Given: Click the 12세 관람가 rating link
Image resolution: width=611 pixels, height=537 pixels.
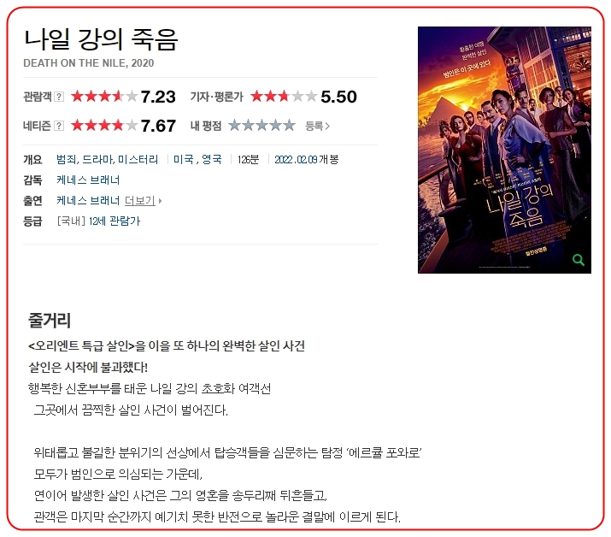Looking at the screenshot, I should click(x=115, y=221).
